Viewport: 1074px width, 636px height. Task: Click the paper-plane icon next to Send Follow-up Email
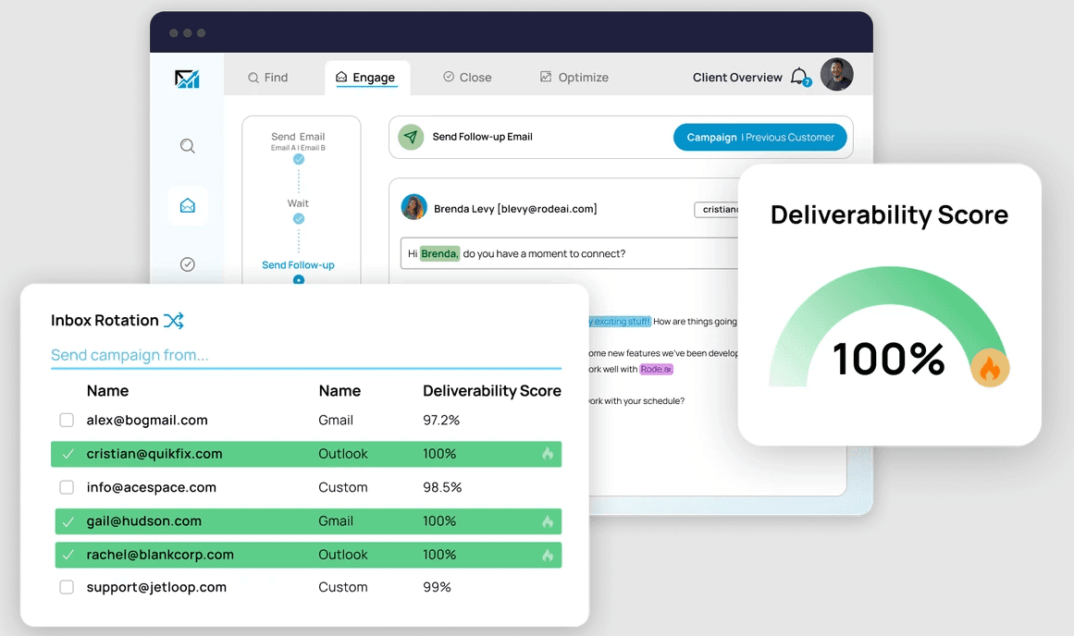(x=410, y=136)
